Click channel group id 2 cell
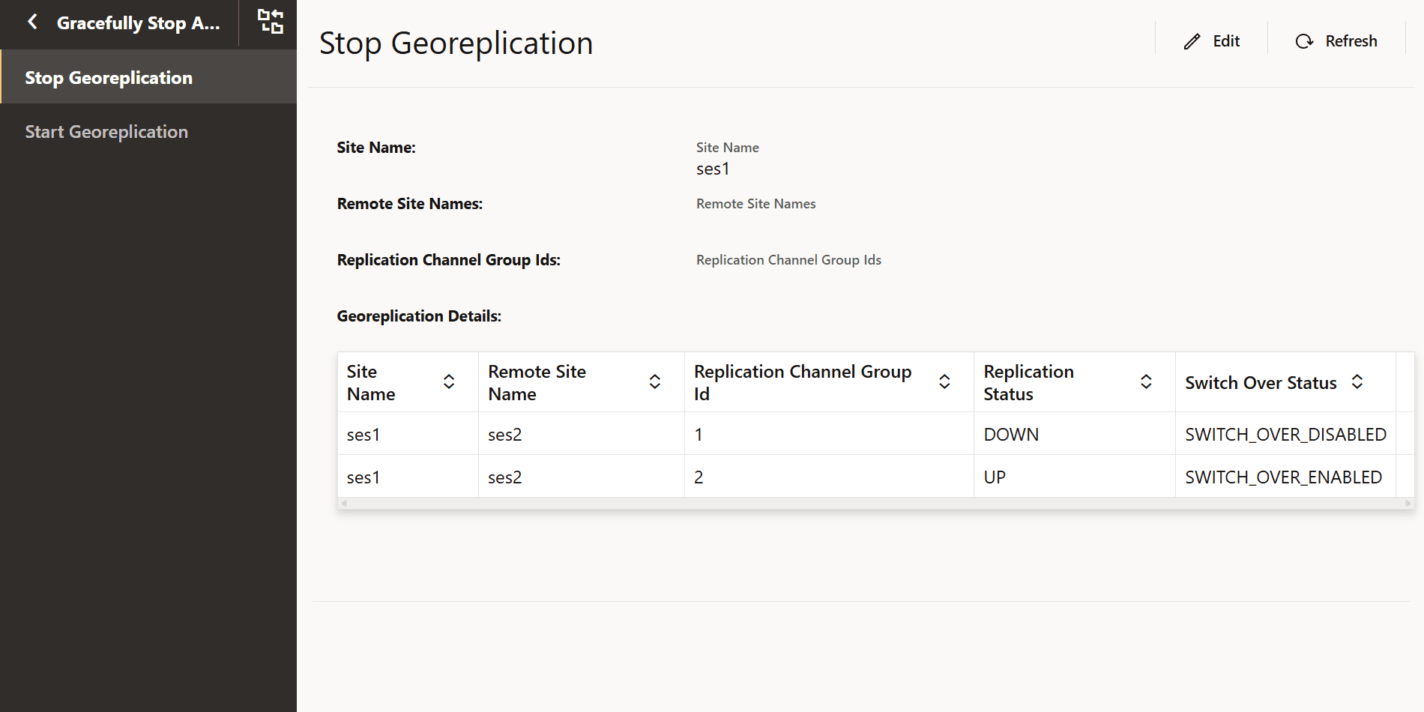Viewport: 1424px width, 712px height. coord(829,477)
